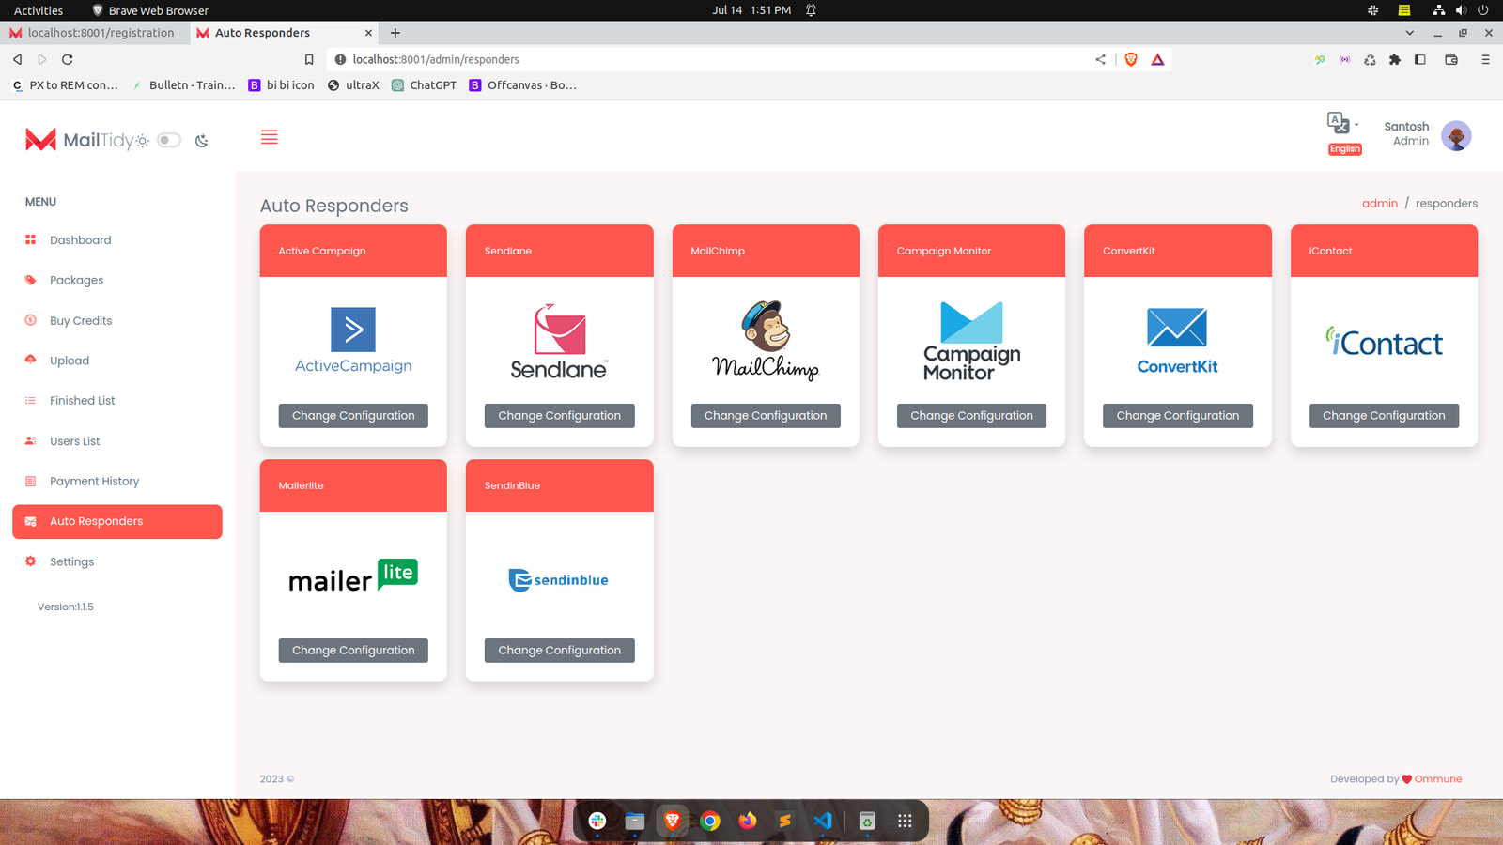Toggle the browser sidebar panel icon

[1420, 59]
